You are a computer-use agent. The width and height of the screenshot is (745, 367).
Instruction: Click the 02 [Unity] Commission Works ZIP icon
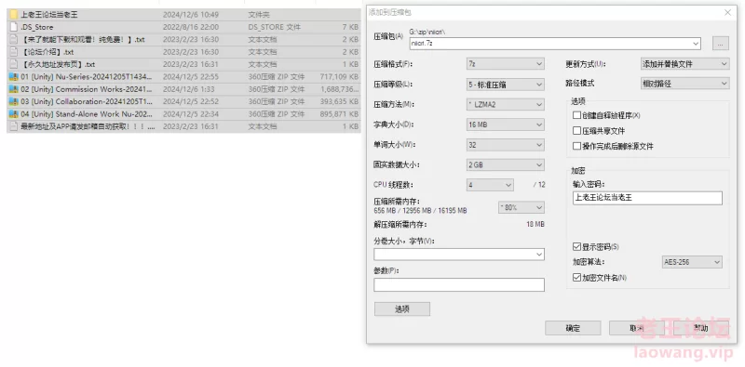click(x=14, y=89)
